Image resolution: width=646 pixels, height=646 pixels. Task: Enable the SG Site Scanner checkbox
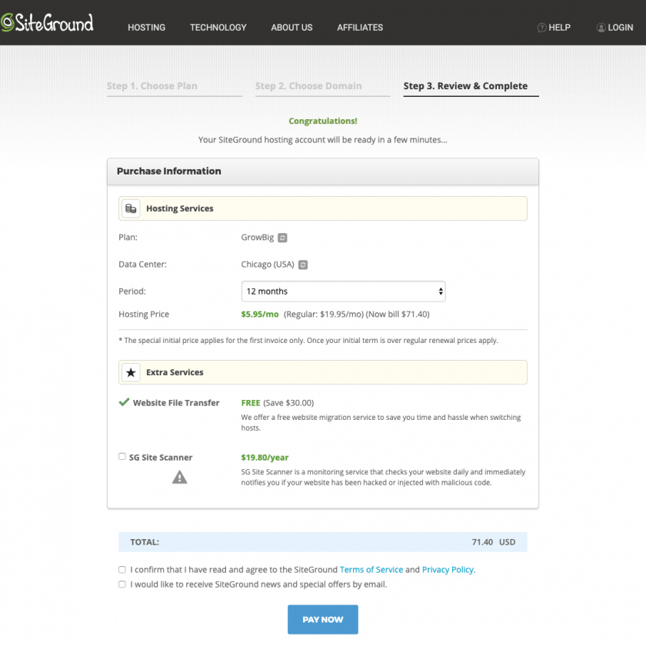122,457
